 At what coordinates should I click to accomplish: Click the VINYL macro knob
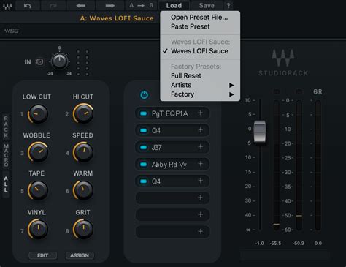click(38, 229)
